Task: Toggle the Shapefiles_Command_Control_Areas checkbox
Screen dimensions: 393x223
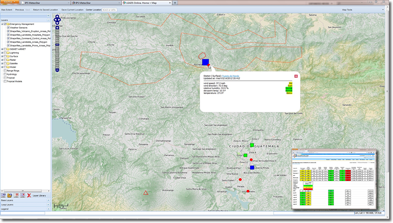Action: coord(8,38)
